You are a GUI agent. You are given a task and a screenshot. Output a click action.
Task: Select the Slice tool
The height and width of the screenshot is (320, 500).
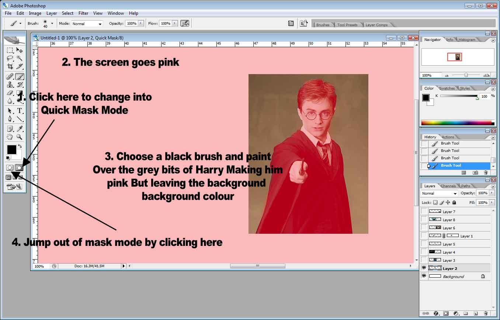tap(20, 67)
